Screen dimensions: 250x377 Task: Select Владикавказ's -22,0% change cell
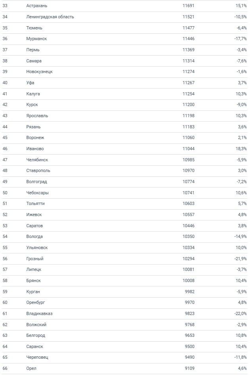point(240,313)
